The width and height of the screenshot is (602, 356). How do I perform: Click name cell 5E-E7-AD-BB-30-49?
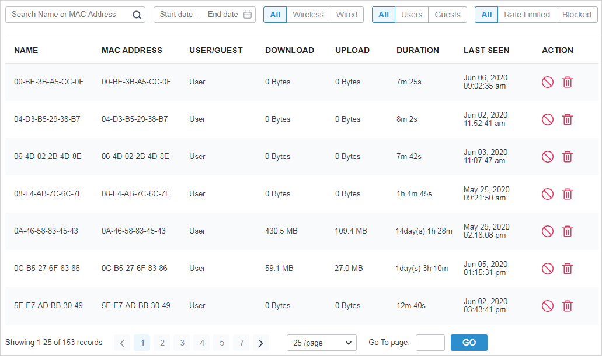48,306
